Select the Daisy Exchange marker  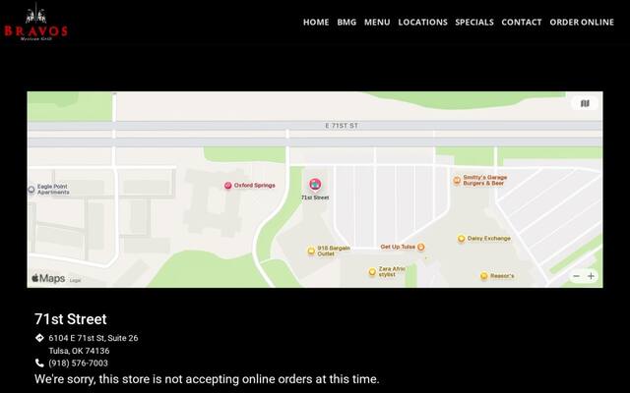pyautogui.click(x=462, y=239)
